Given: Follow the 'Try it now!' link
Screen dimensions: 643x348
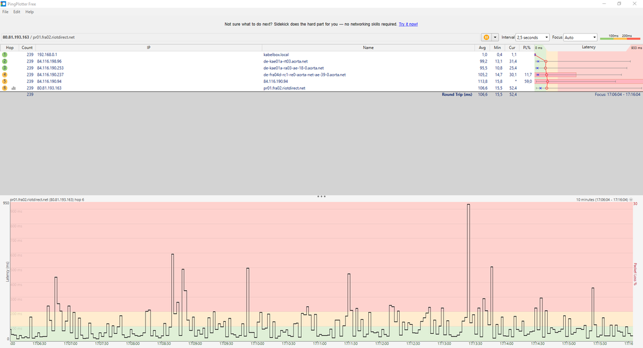Looking at the screenshot, I should click(408, 24).
